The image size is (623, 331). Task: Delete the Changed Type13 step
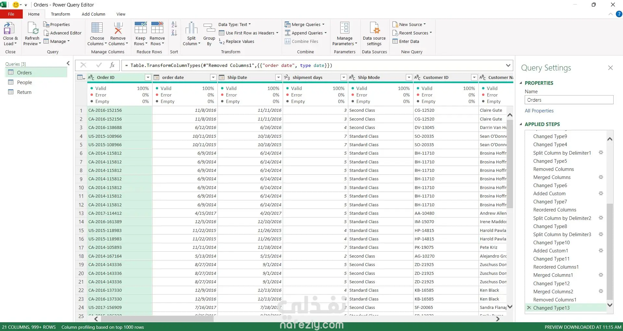529,308
